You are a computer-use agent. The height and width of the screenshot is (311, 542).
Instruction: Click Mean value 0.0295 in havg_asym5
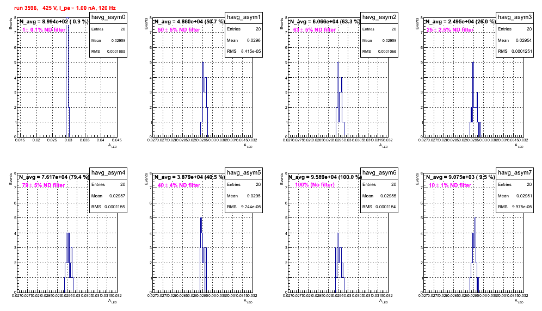(254, 196)
